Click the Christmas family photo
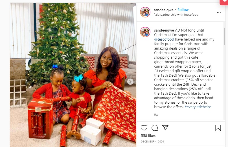The height and width of the screenshot is (147, 228). [73, 75]
